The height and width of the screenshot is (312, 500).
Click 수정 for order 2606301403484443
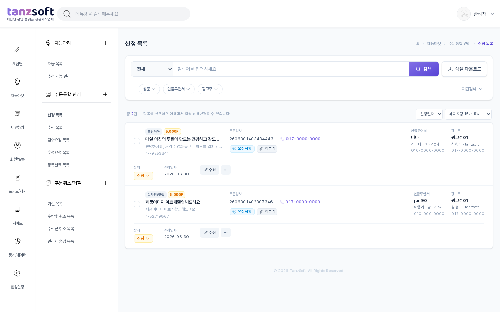(x=210, y=170)
